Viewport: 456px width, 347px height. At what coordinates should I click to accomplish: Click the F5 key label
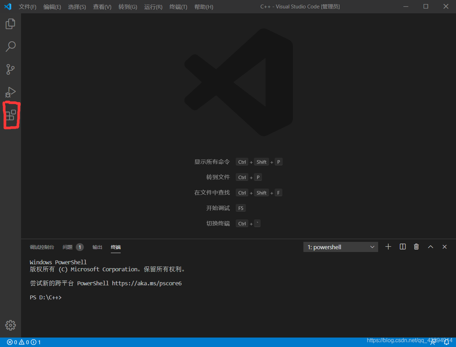pos(241,208)
